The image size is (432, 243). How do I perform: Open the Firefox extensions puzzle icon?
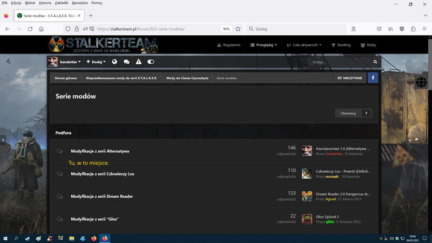[413, 29]
